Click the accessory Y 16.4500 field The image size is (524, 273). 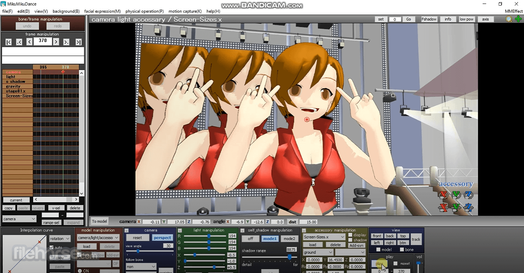click(x=335, y=260)
